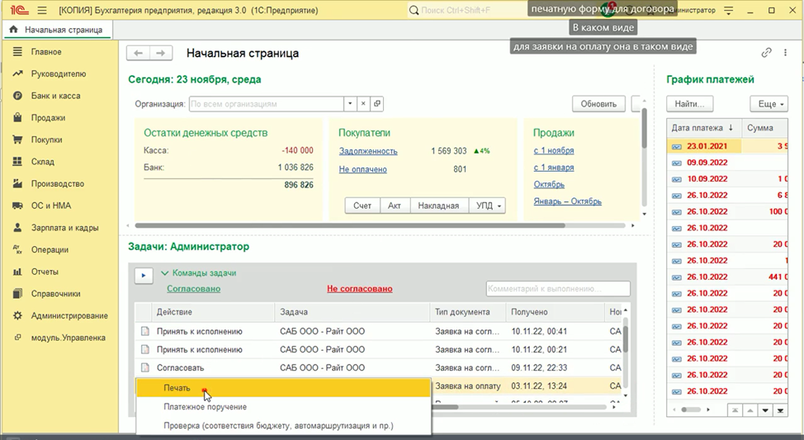Image resolution: width=804 pixels, height=440 pixels.
Task: Sort by the Дата платежа column header
Action: [702, 128]
